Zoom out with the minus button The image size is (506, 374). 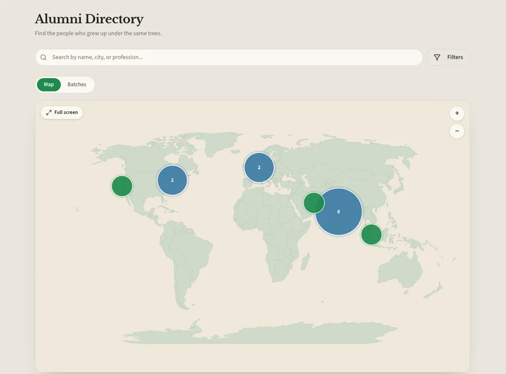click(x=457, y=131)
